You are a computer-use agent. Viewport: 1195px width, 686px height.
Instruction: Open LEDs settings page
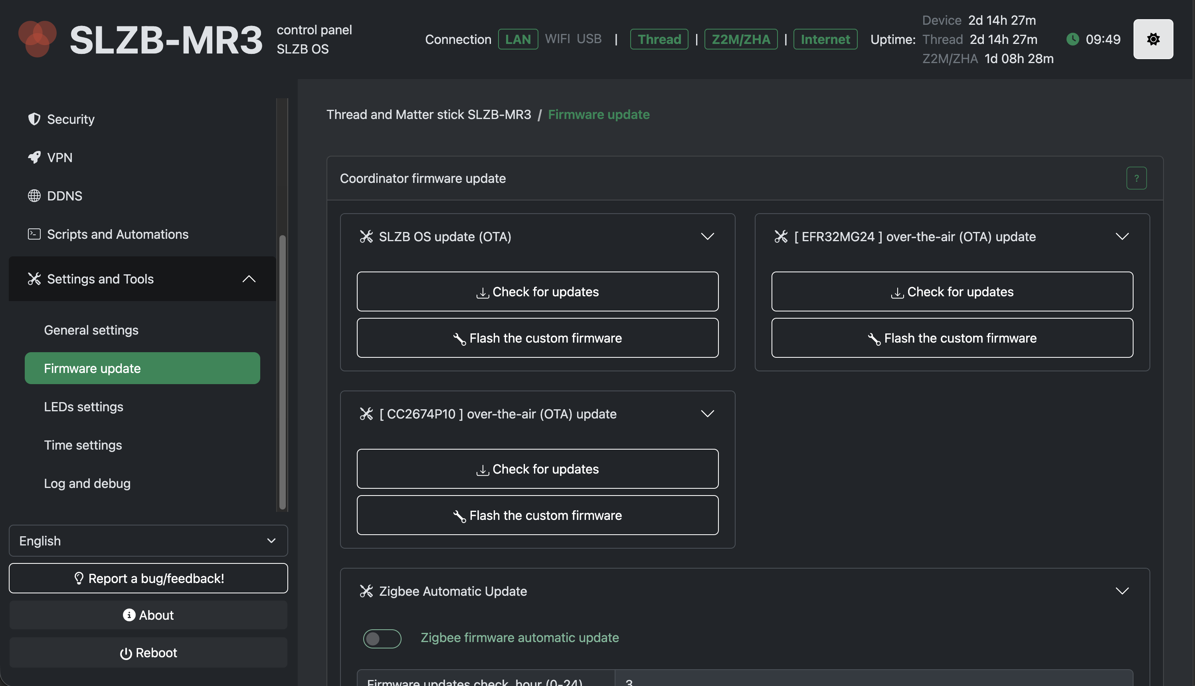pos(83,406)
